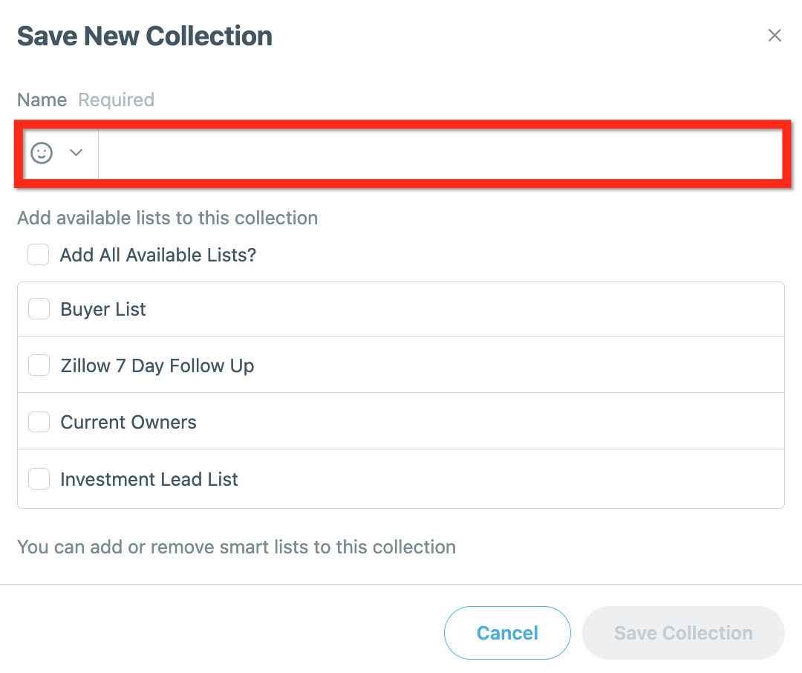
Task: Cancel creating the collection
Action: pyautogui.click(x=507, y=633)
